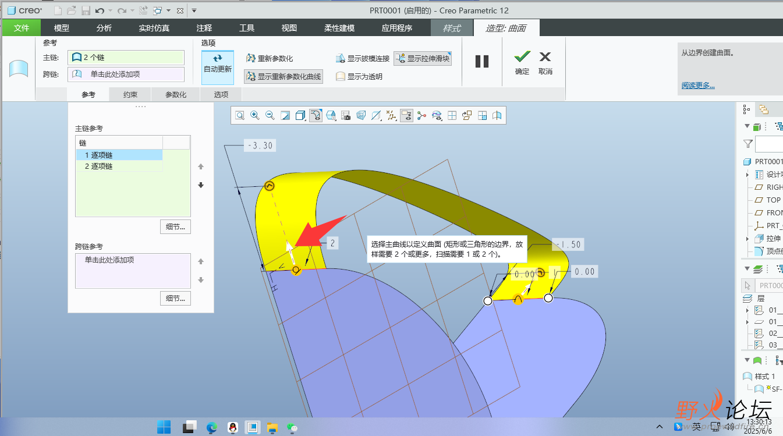Viewport: 783px width, 436px height.
Task: Open the 参数化 dashboard tab
Action: click(176, 95)
